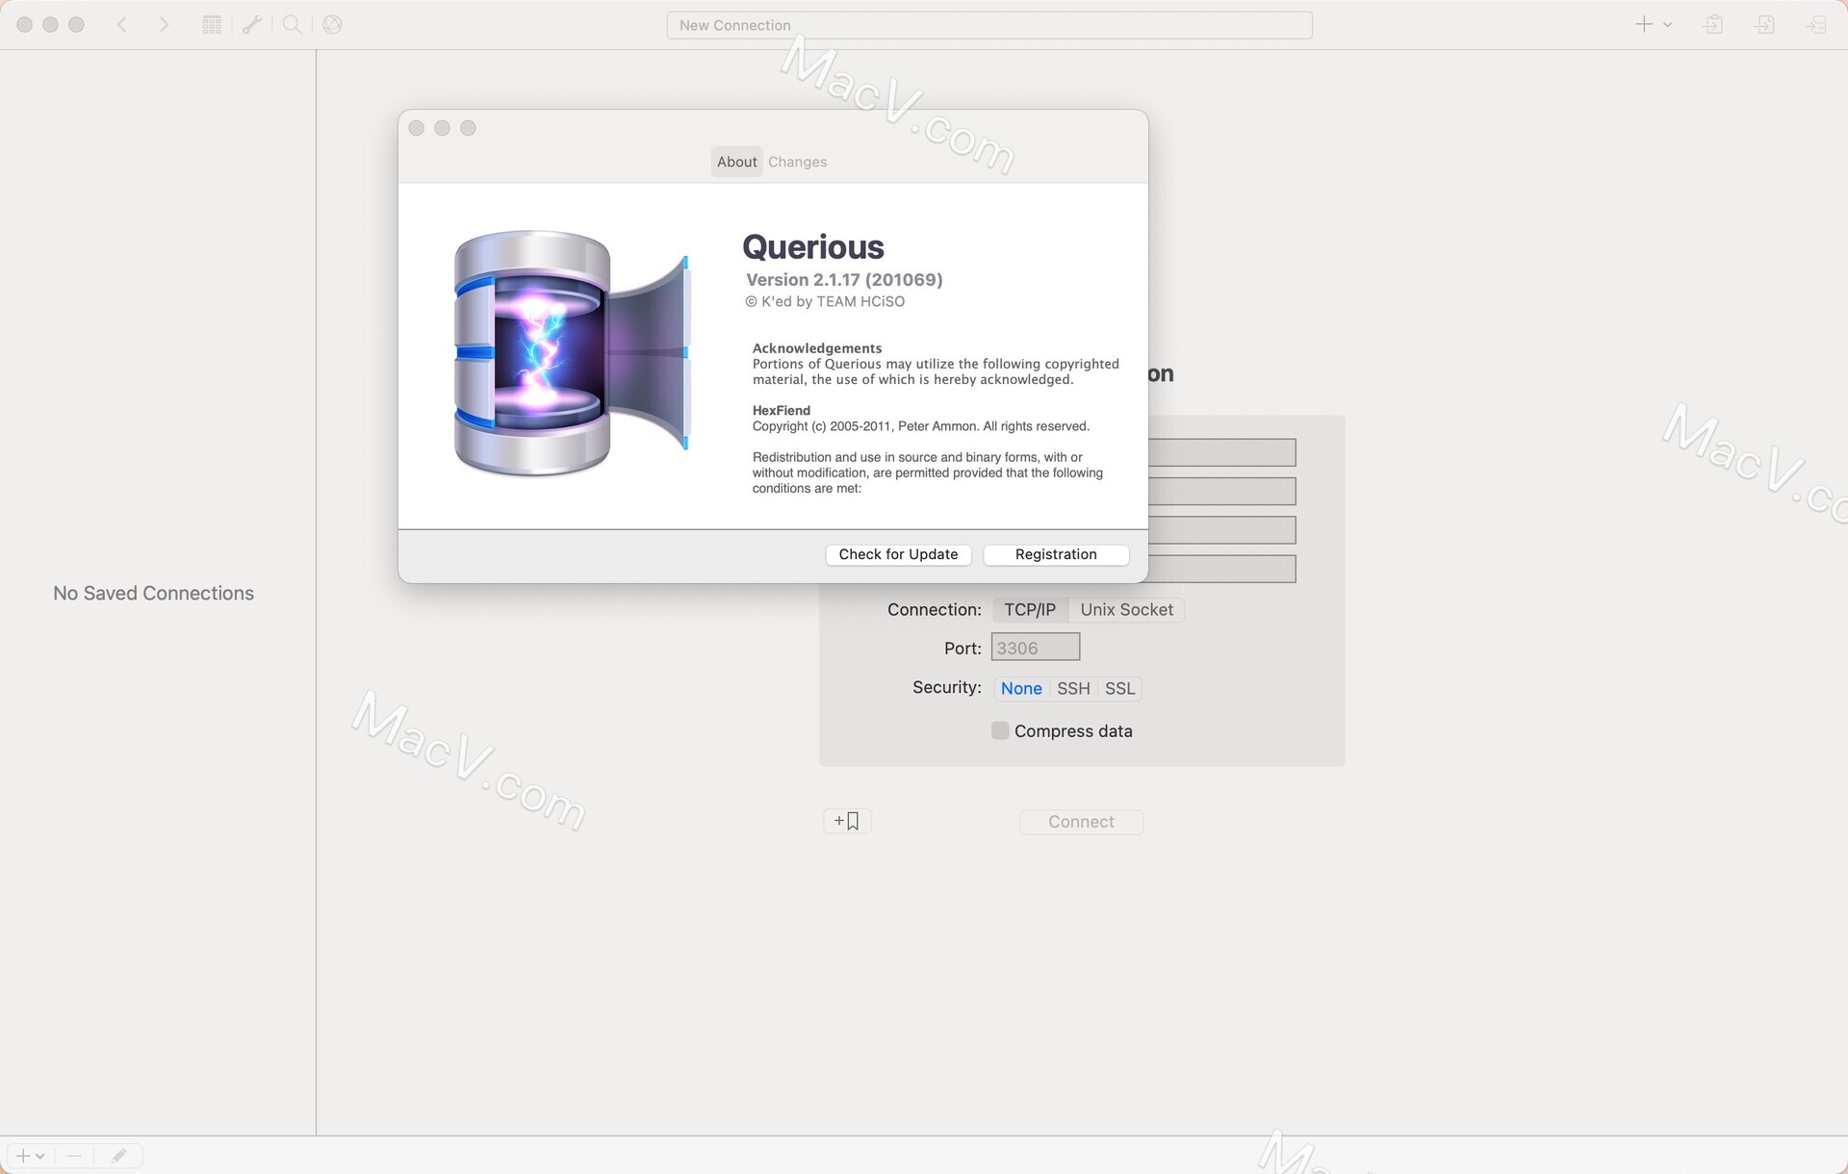Enable the Compress data checkbox

coord(1000,730)
